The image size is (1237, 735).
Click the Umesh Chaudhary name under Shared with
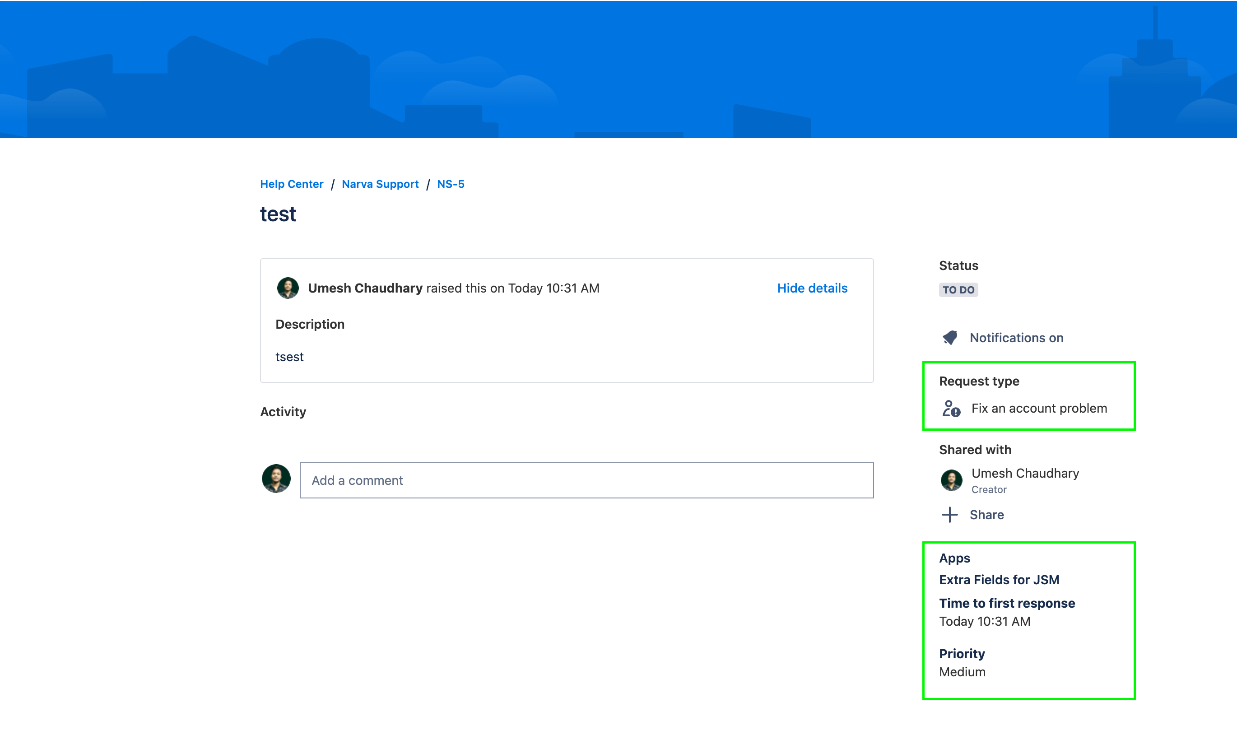point(1024,474)
